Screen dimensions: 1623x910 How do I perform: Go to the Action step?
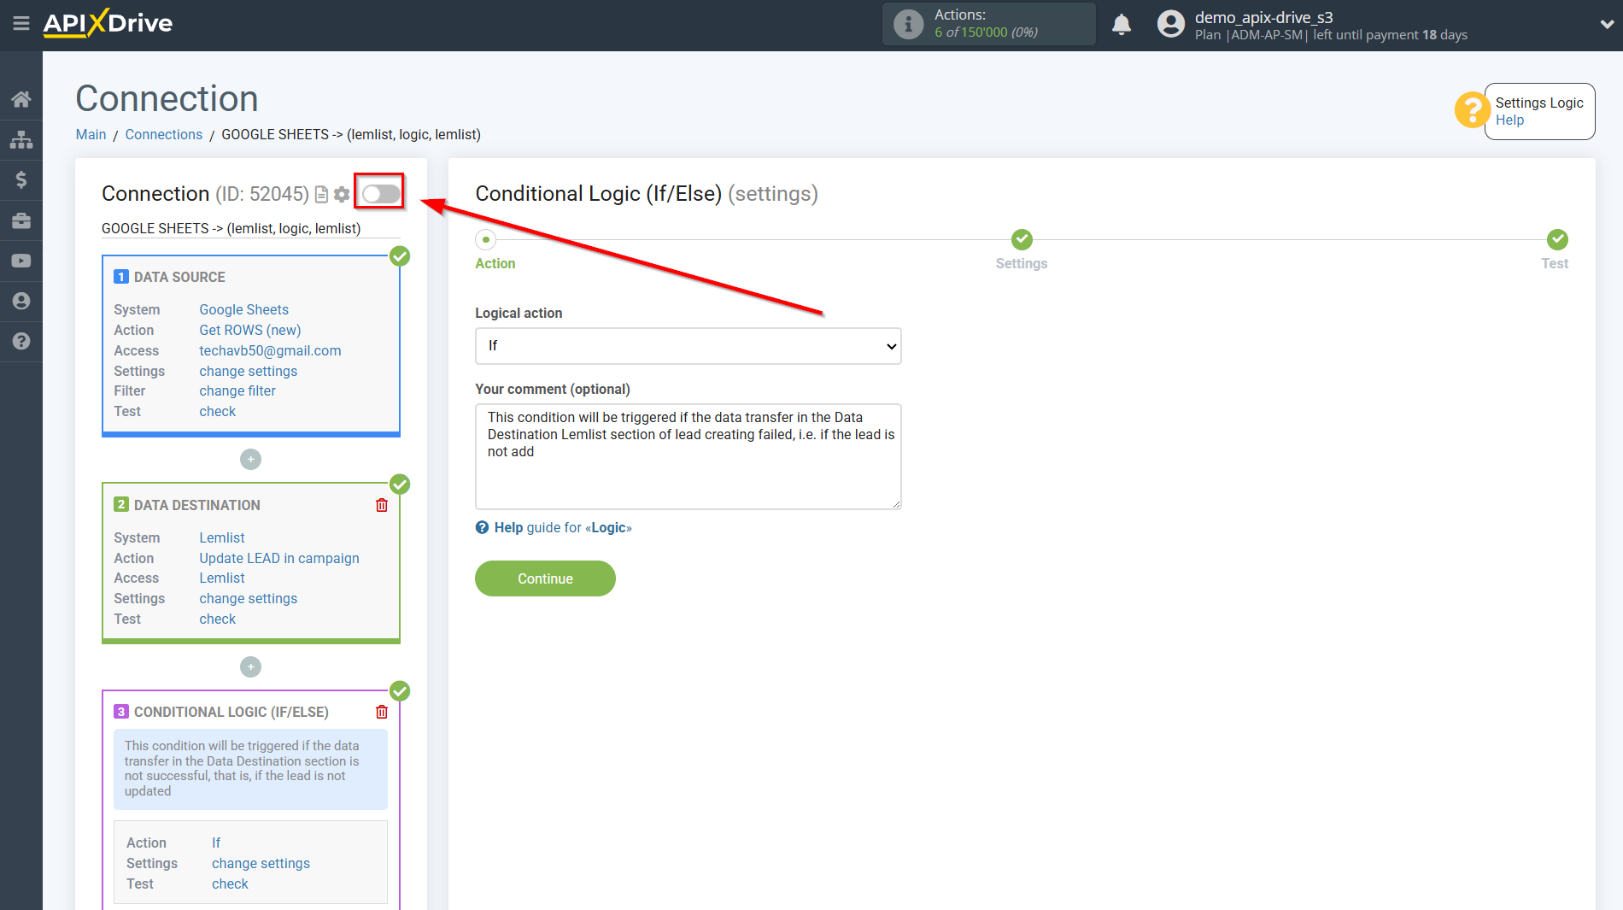point(486,240)
